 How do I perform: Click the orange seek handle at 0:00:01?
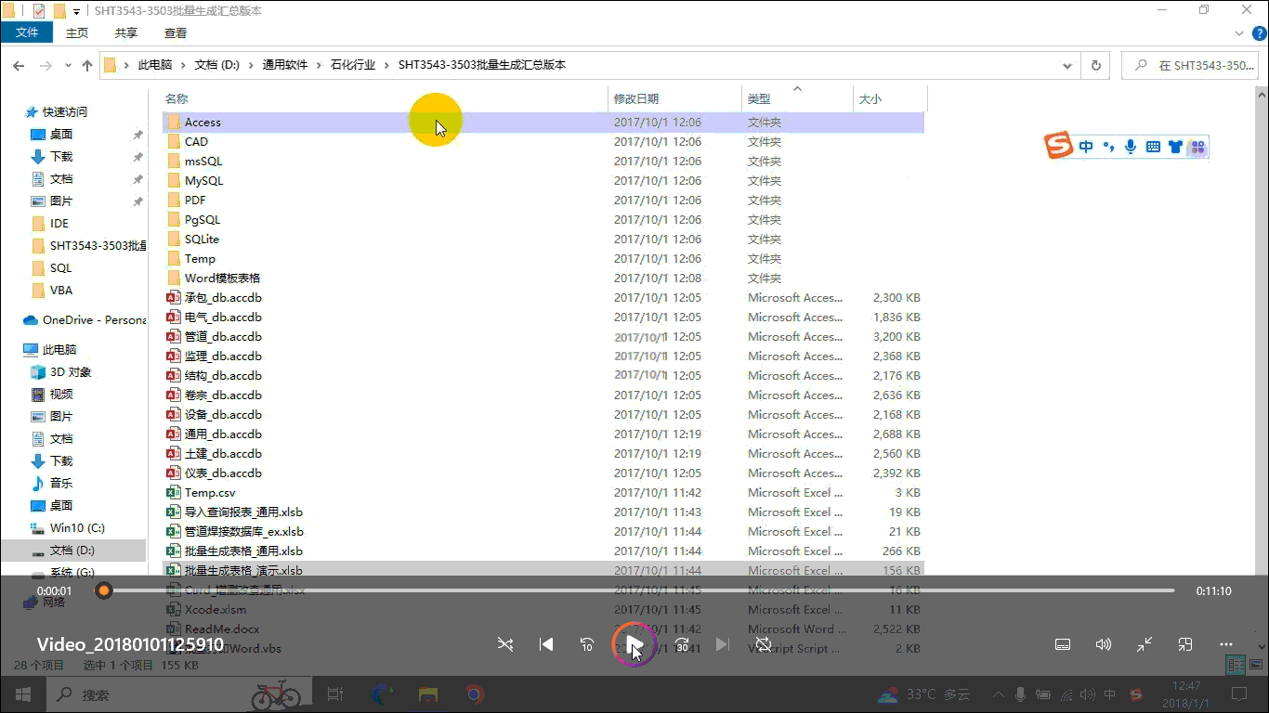(x=104, y=590)
